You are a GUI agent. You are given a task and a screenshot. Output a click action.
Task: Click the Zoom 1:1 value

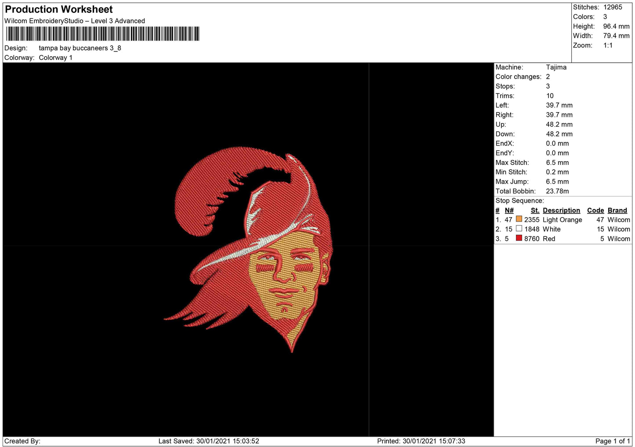(x=608, y=45)
